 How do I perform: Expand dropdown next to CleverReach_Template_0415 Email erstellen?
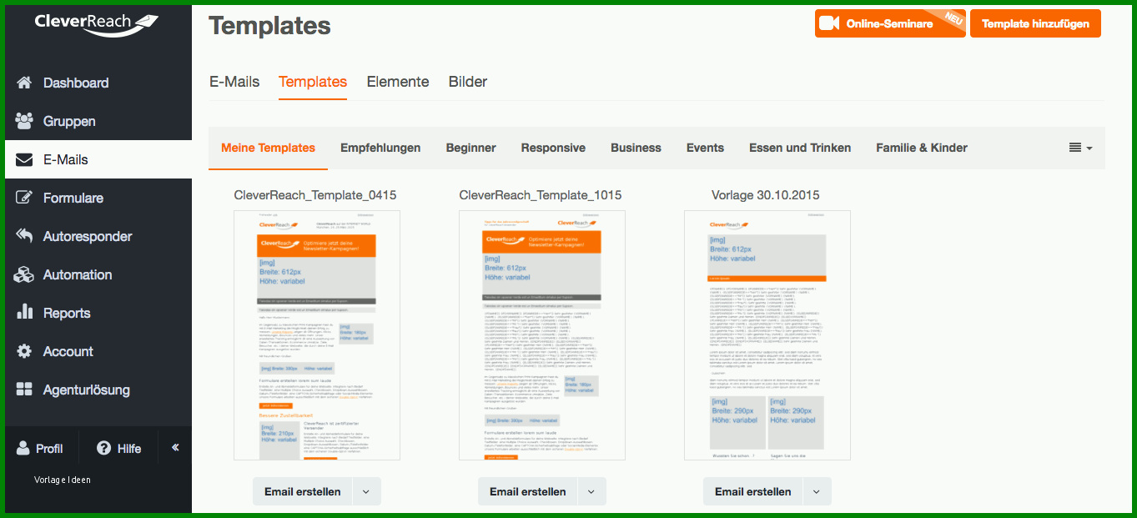(x=366, y=492)
